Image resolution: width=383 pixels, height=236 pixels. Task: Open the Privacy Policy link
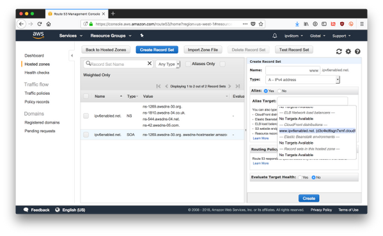tap(321, 210)
